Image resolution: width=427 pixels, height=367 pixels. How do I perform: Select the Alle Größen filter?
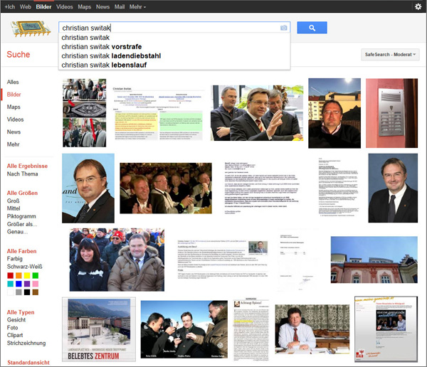point(22,193)
